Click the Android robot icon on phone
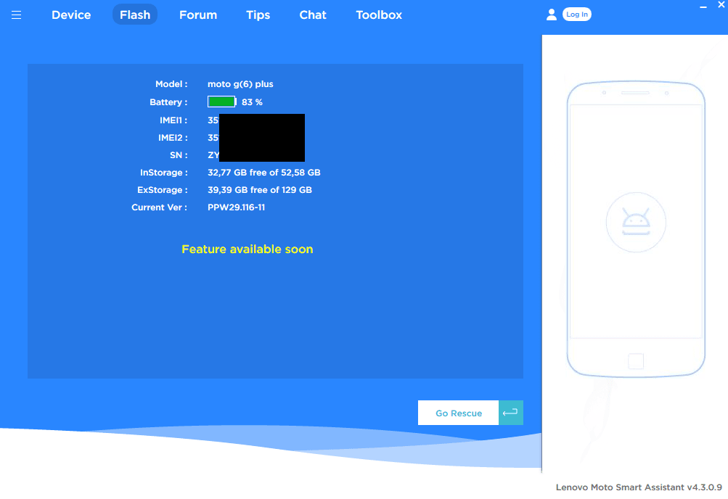The image size is (728, 499). click(x=636, y=222)
